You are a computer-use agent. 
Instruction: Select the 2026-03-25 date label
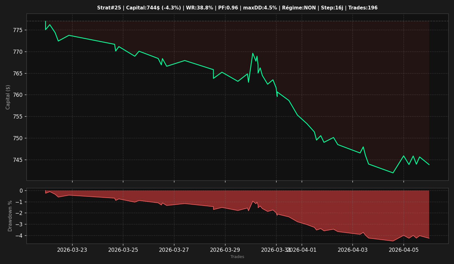click(x=123, y=250)
